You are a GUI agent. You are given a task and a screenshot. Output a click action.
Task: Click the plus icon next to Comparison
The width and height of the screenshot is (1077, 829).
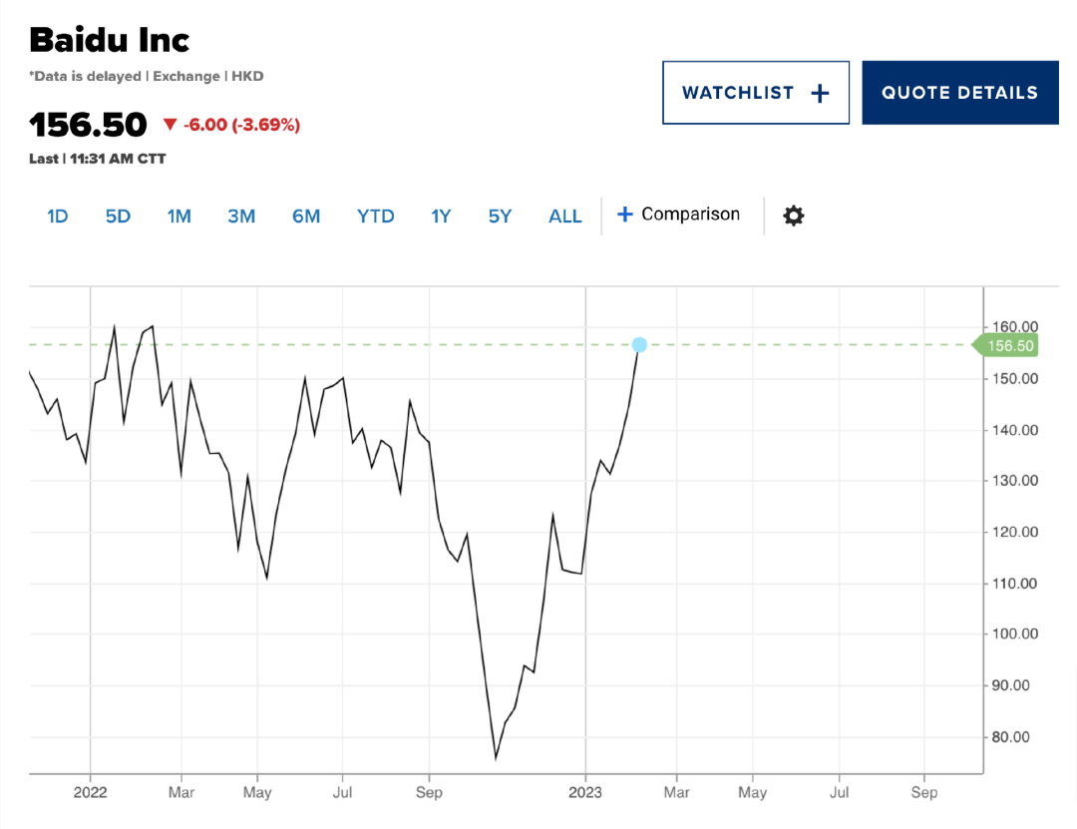(625, 214)
